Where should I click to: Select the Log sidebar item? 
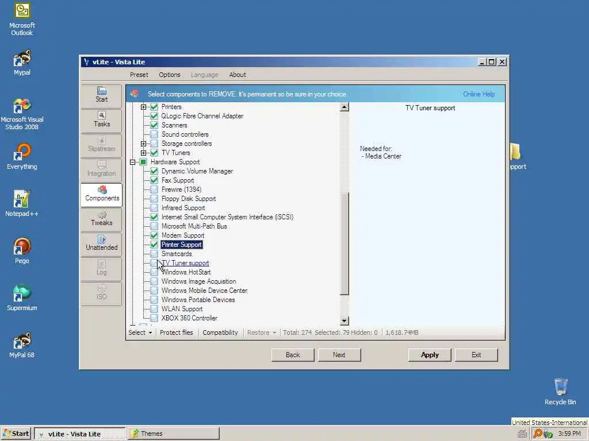pos(101,269)
